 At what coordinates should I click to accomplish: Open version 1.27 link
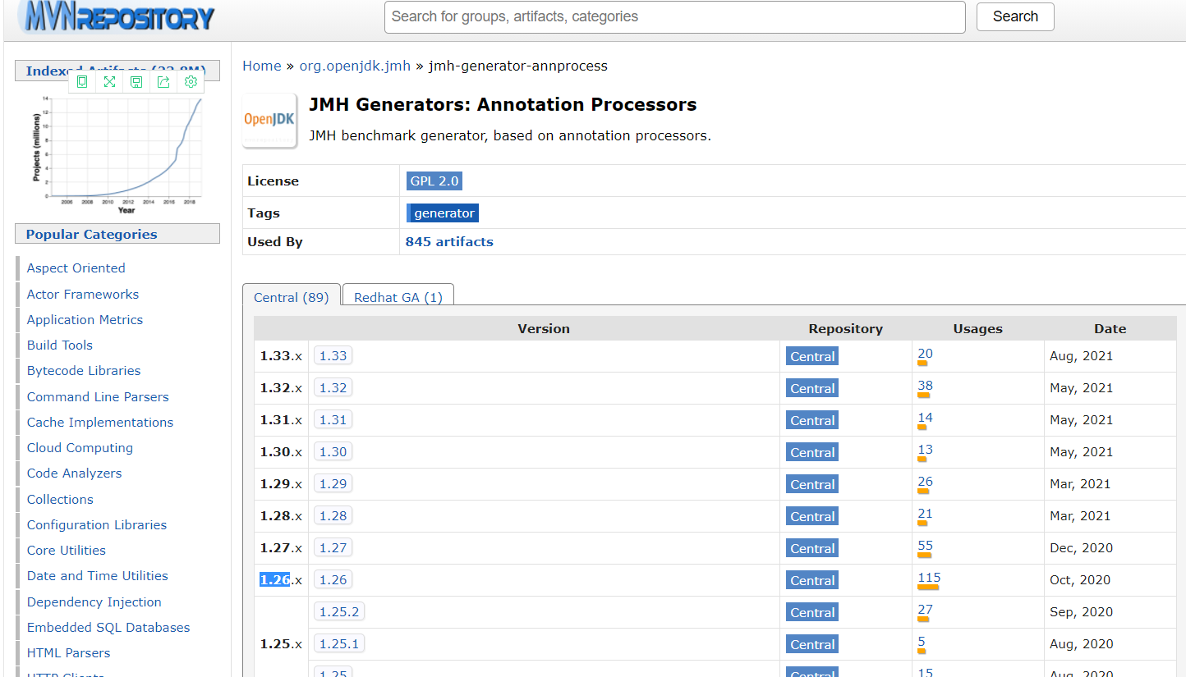333,547
